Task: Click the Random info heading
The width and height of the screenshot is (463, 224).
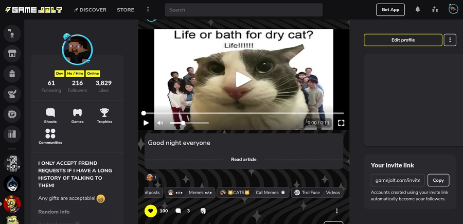Action: click(54, 212)
